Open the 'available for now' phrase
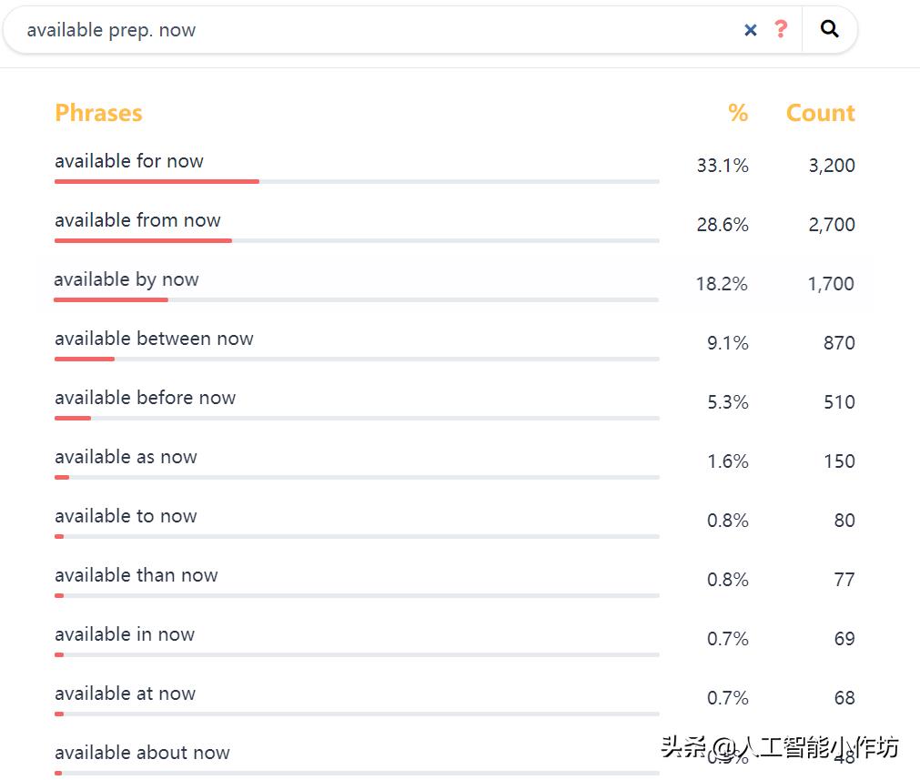This screenshot has width=920, height=780. point(129,161)
